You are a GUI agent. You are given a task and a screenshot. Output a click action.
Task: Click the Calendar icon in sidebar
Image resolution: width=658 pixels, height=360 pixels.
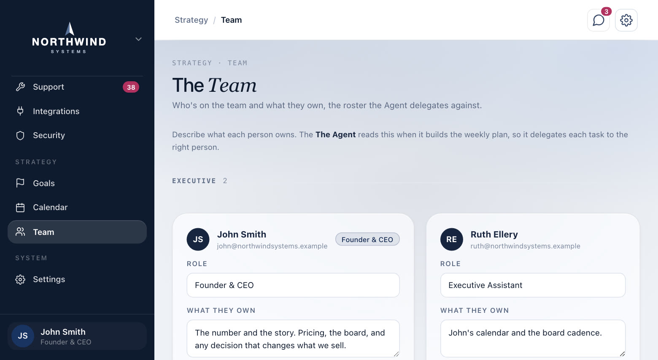tap(20, 207)
